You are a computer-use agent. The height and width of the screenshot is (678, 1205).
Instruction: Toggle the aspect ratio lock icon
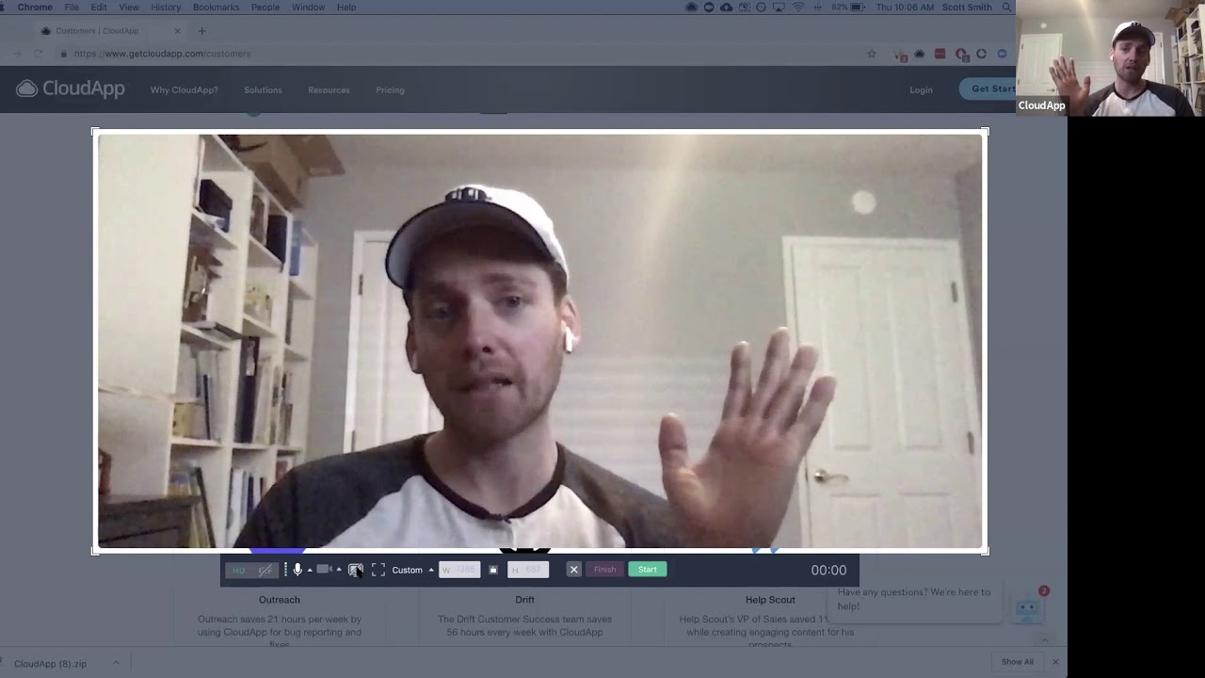point(493,570)
